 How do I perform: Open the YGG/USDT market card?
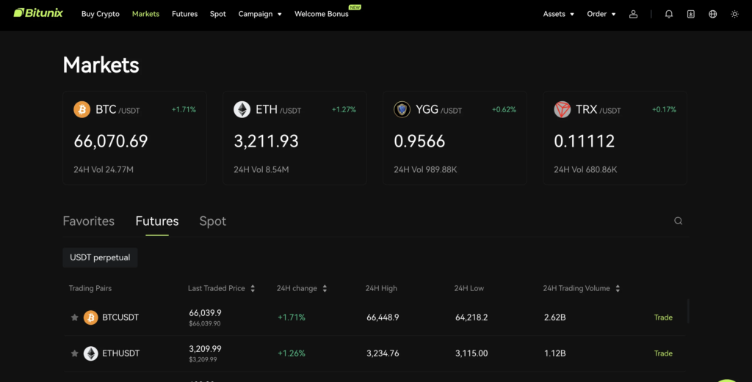(455, 138)
